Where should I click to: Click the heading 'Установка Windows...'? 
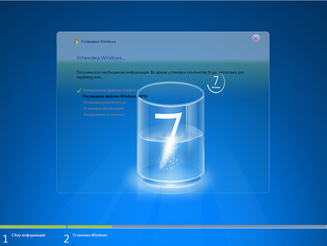(100, 58)
